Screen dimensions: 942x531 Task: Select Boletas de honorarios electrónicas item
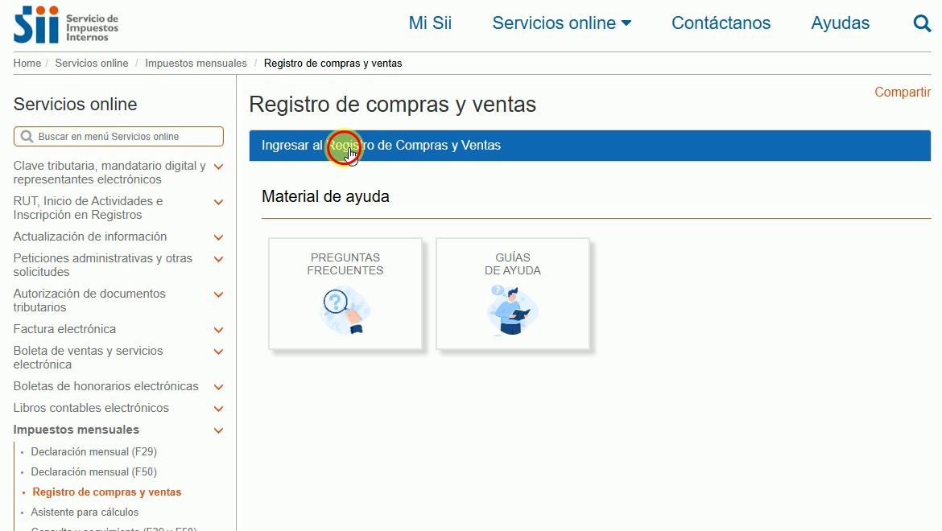[105, 386]
